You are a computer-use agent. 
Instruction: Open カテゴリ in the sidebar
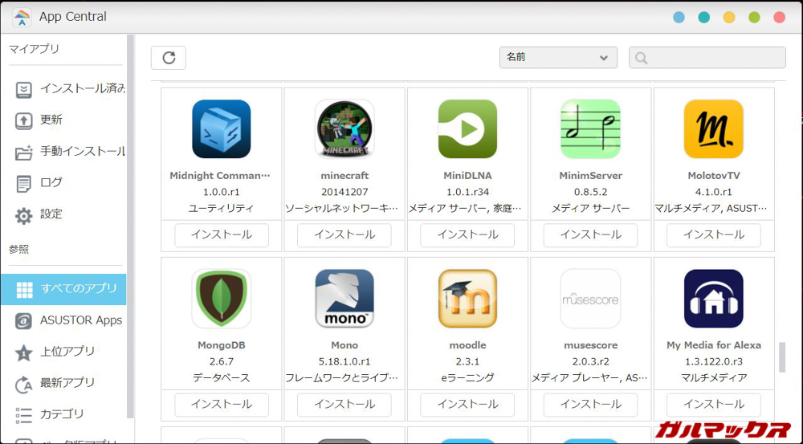pyautogui.click(x=62, y=414)
